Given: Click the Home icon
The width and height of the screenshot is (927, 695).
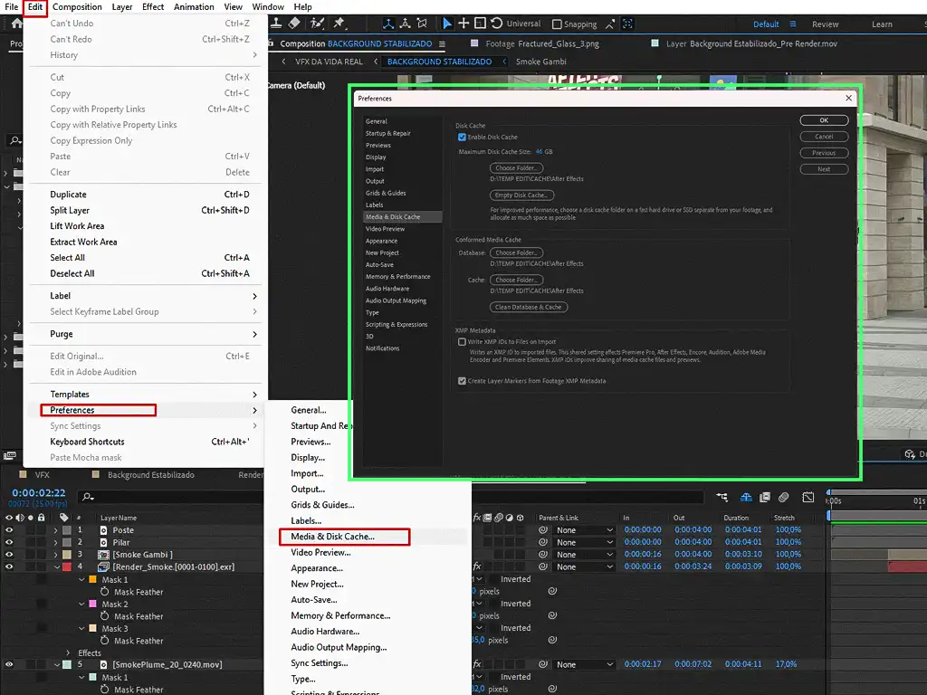Looking at the screenshot, I should [x=16, y=24].
